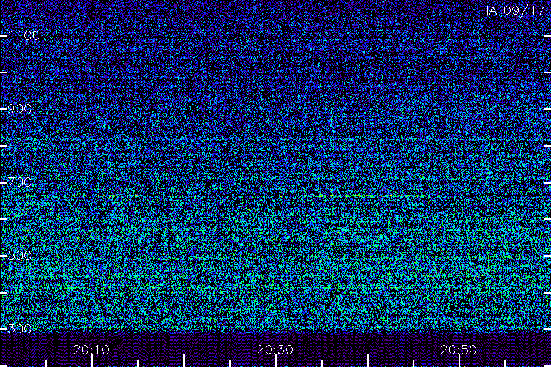Click the 500 frequency axis label

[x=20, y=255]
